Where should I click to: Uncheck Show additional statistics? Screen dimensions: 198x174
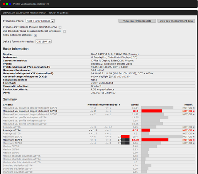36,35
